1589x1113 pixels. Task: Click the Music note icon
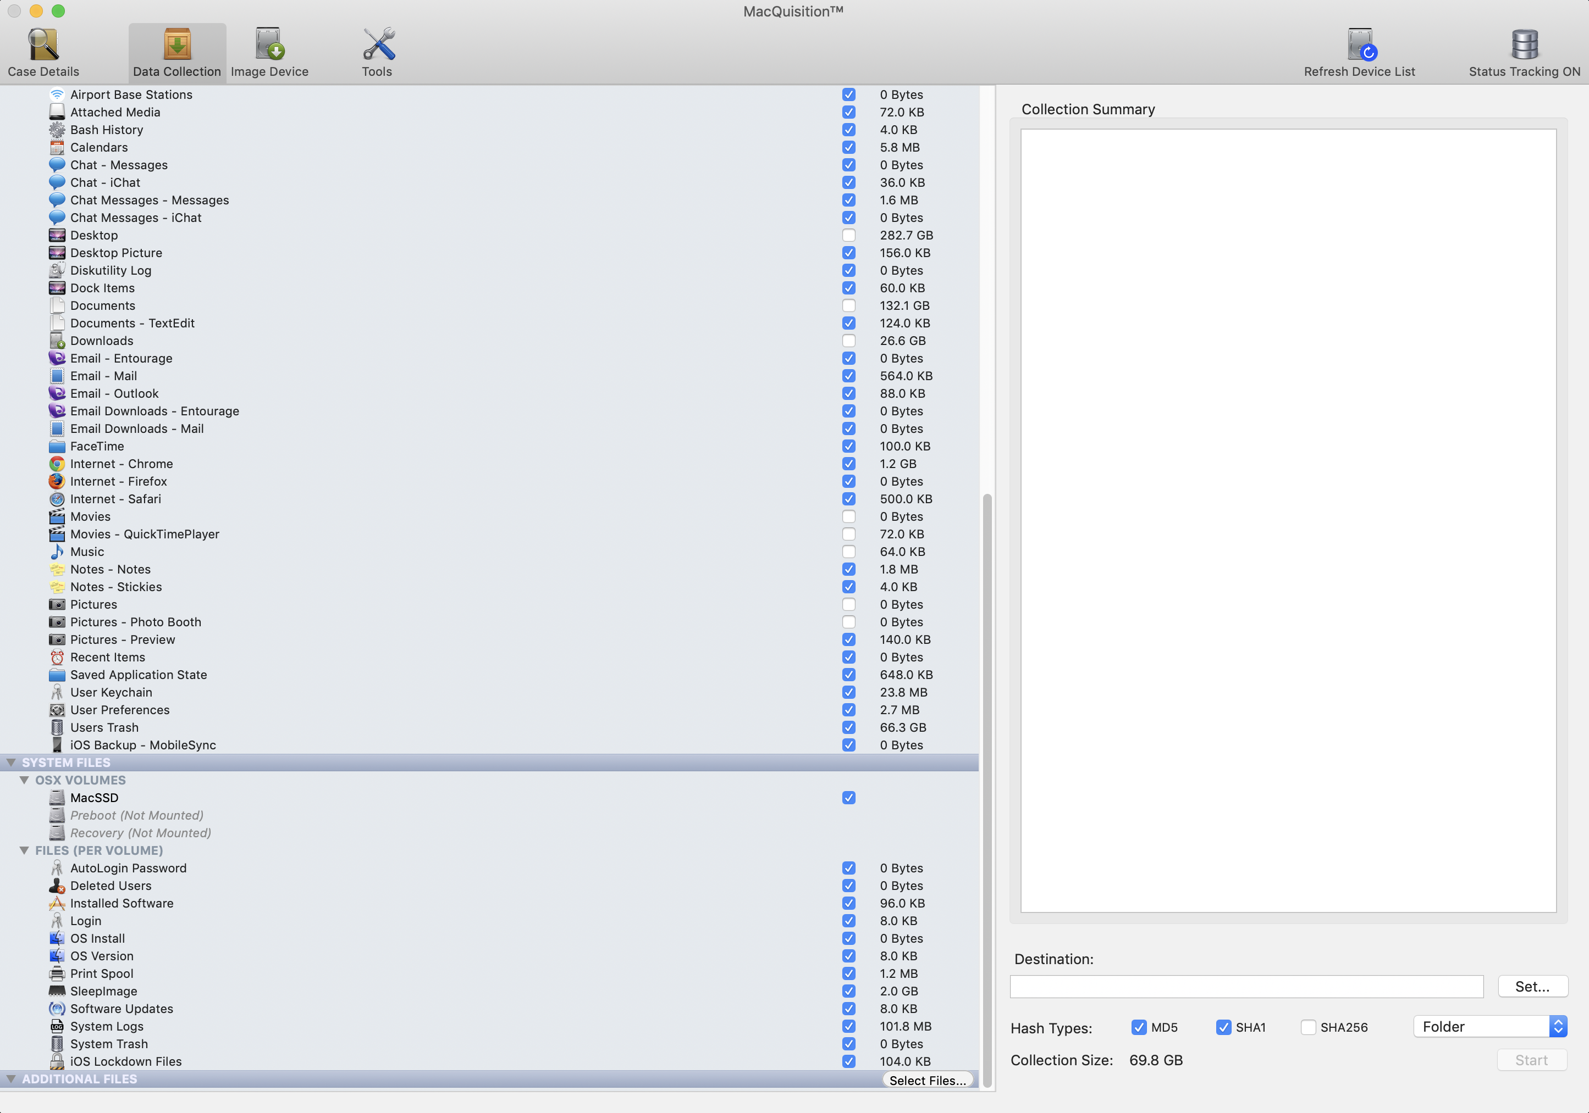pos(57,552)
